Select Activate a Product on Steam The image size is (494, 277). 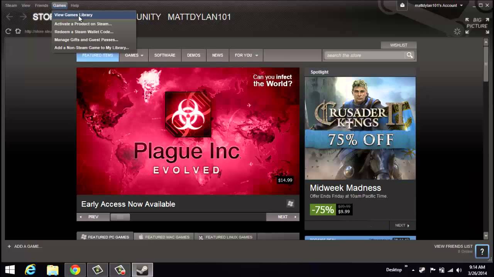(x=94, y=24)
